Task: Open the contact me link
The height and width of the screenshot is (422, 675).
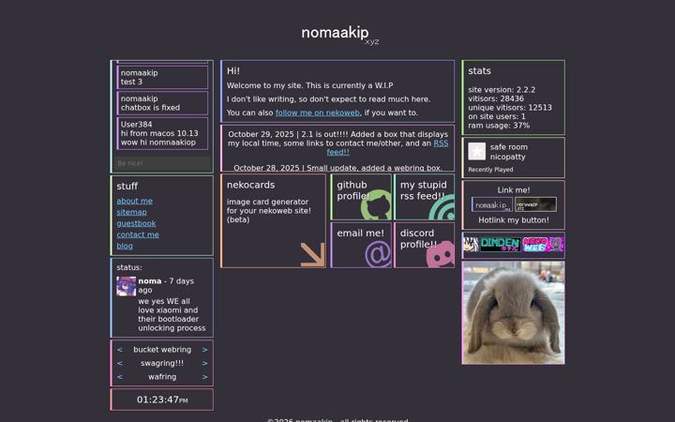Action: click(x=138, y=234)
